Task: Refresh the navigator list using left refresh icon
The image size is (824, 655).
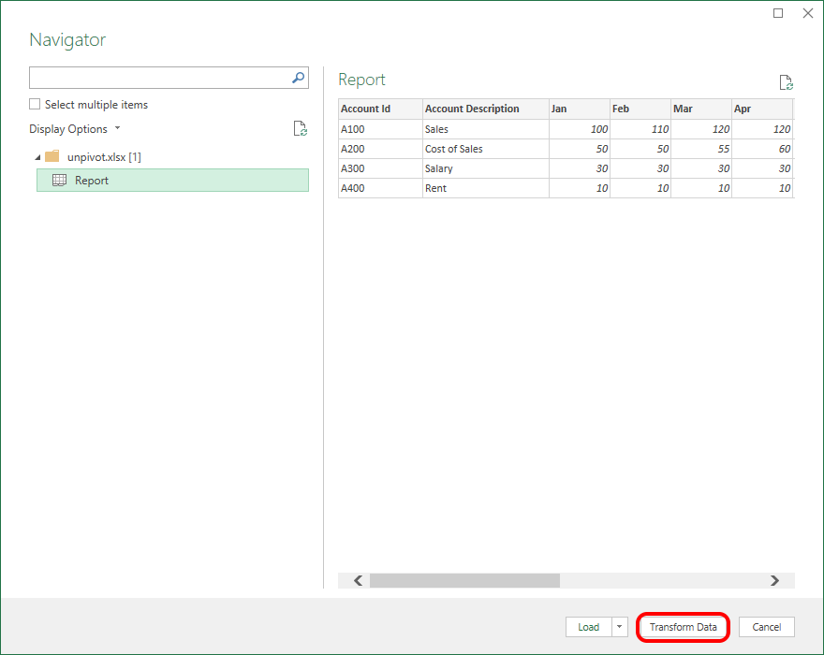Action: point(300,128)
